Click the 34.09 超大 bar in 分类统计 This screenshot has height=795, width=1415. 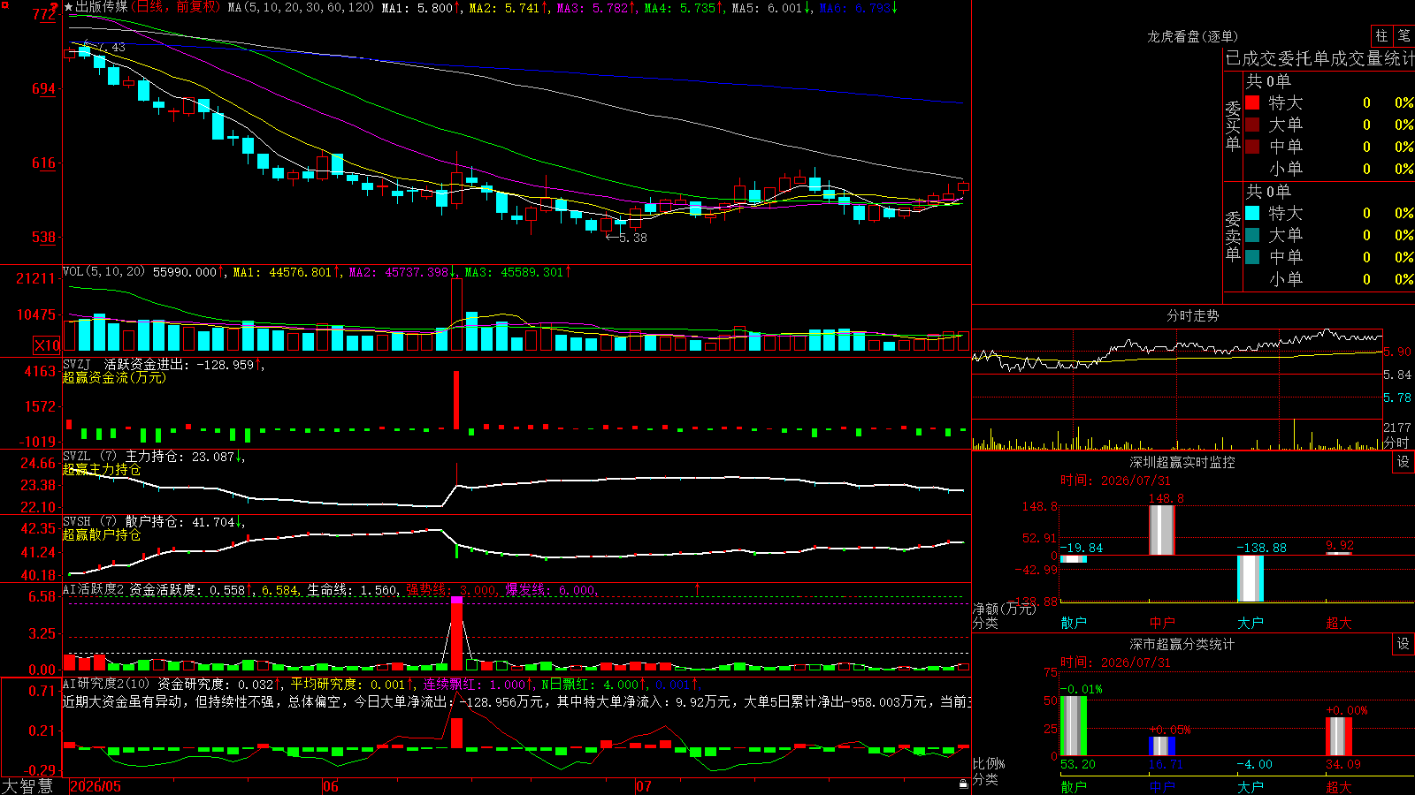pos(1338,737)
